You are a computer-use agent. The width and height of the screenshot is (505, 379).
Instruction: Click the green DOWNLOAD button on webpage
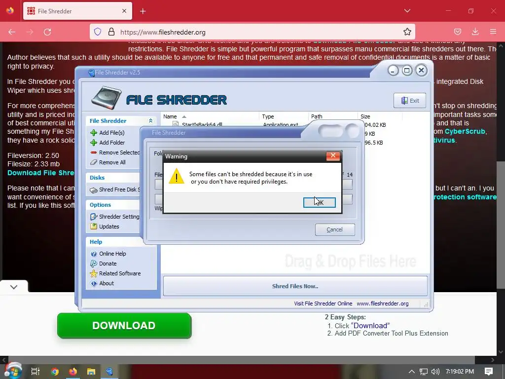click(x=124, y=326)
